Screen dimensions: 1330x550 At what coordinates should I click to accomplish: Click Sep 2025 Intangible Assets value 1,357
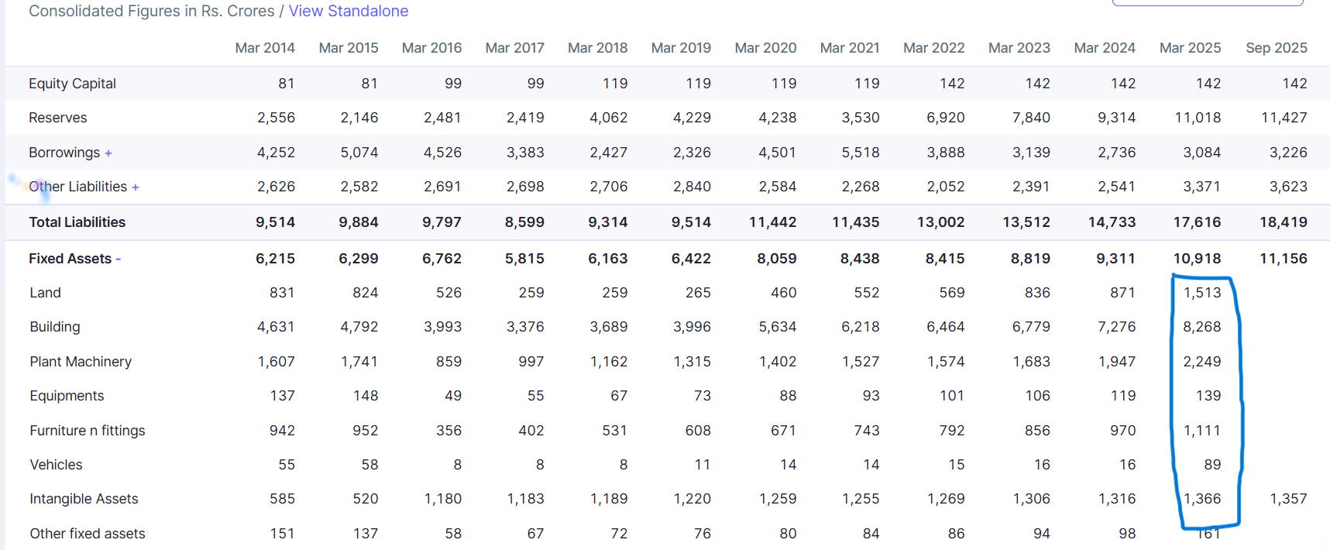pyautogui.click(x=1288, y=499)
